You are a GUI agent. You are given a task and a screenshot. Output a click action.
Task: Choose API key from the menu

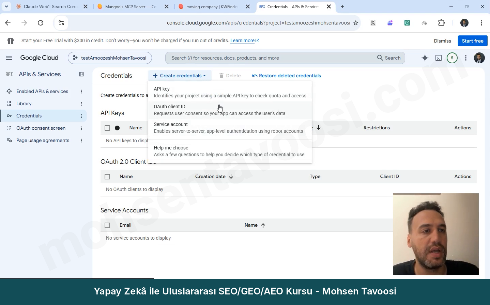tap(230, 92)
